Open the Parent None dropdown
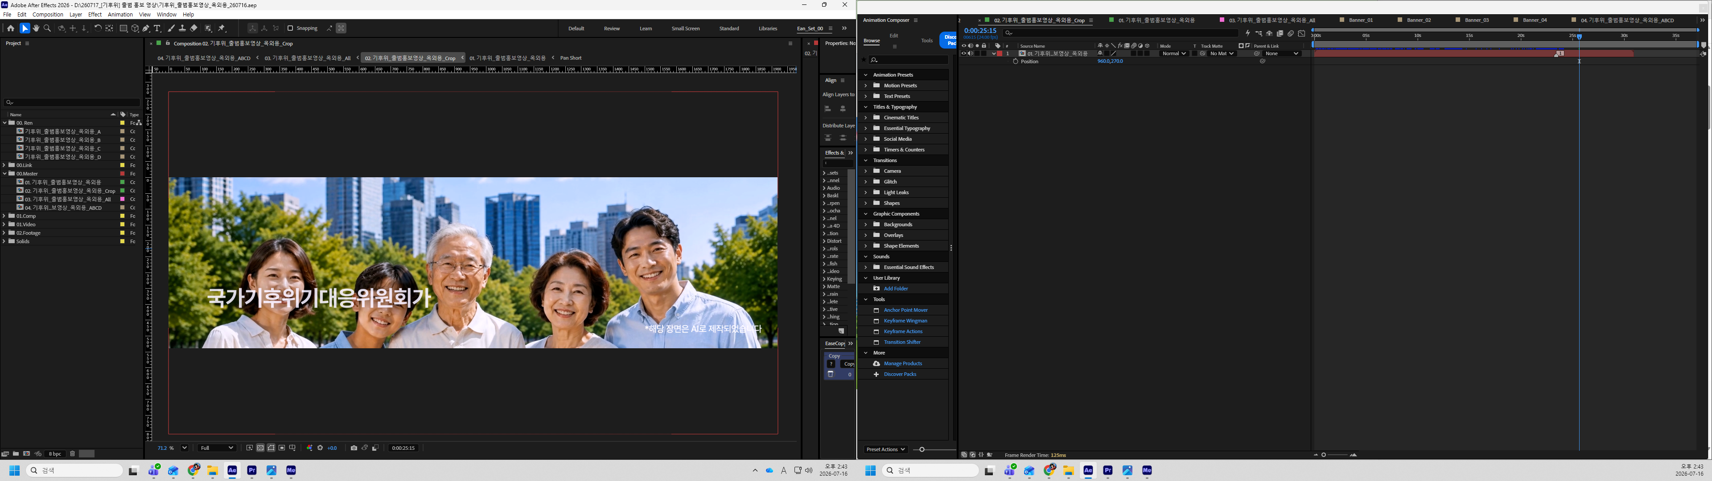 pyautogui.click(x=1282, y=53)
